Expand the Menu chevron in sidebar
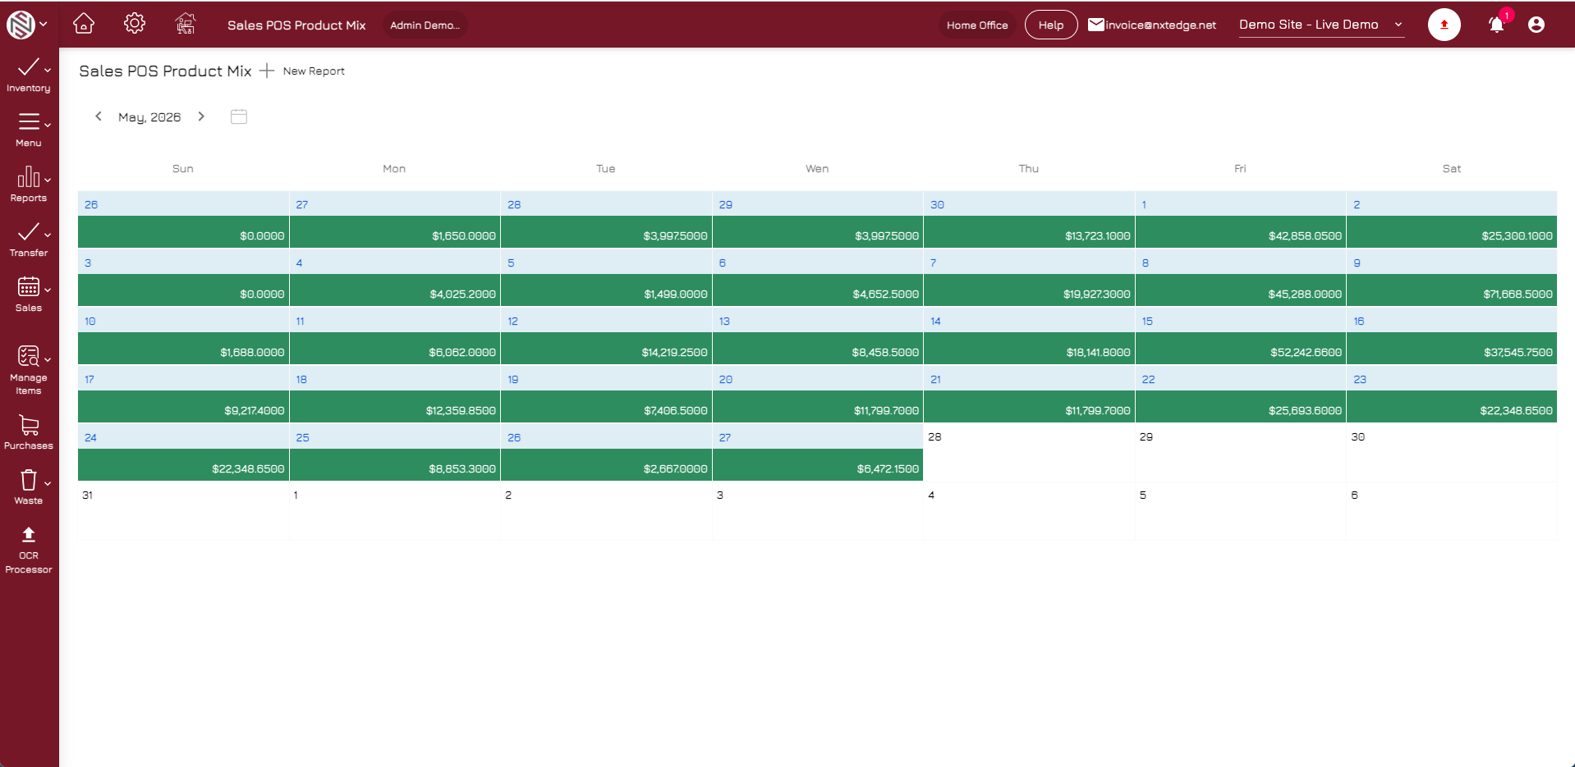 point(48,126)
